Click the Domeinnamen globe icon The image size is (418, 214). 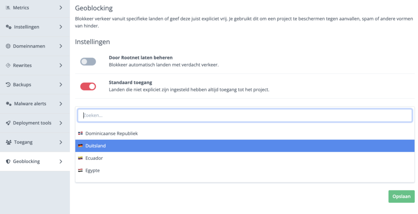tap(8, 46)
